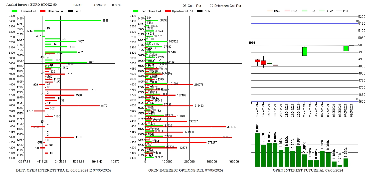
Task: Click the 5200 price axis label on candlestick chart
Action: (x=361, y=17)
